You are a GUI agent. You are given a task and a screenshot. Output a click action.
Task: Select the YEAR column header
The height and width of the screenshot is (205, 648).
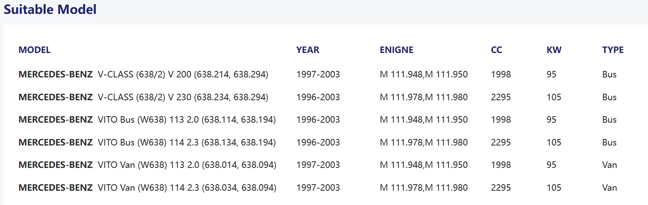308,50
